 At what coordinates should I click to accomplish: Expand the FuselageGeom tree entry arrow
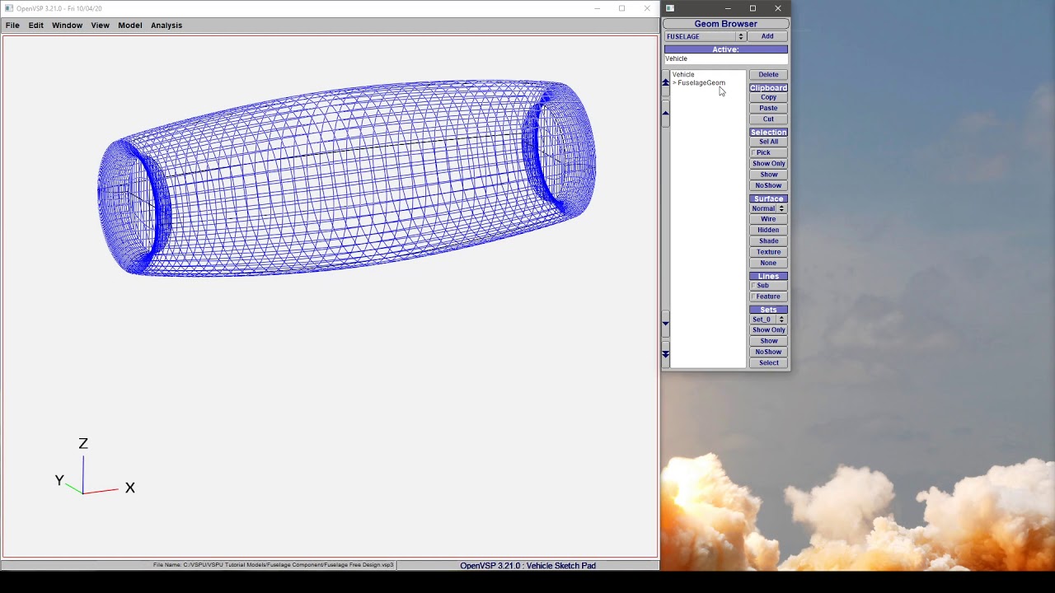pyautogui.click(x=674, y=83)
